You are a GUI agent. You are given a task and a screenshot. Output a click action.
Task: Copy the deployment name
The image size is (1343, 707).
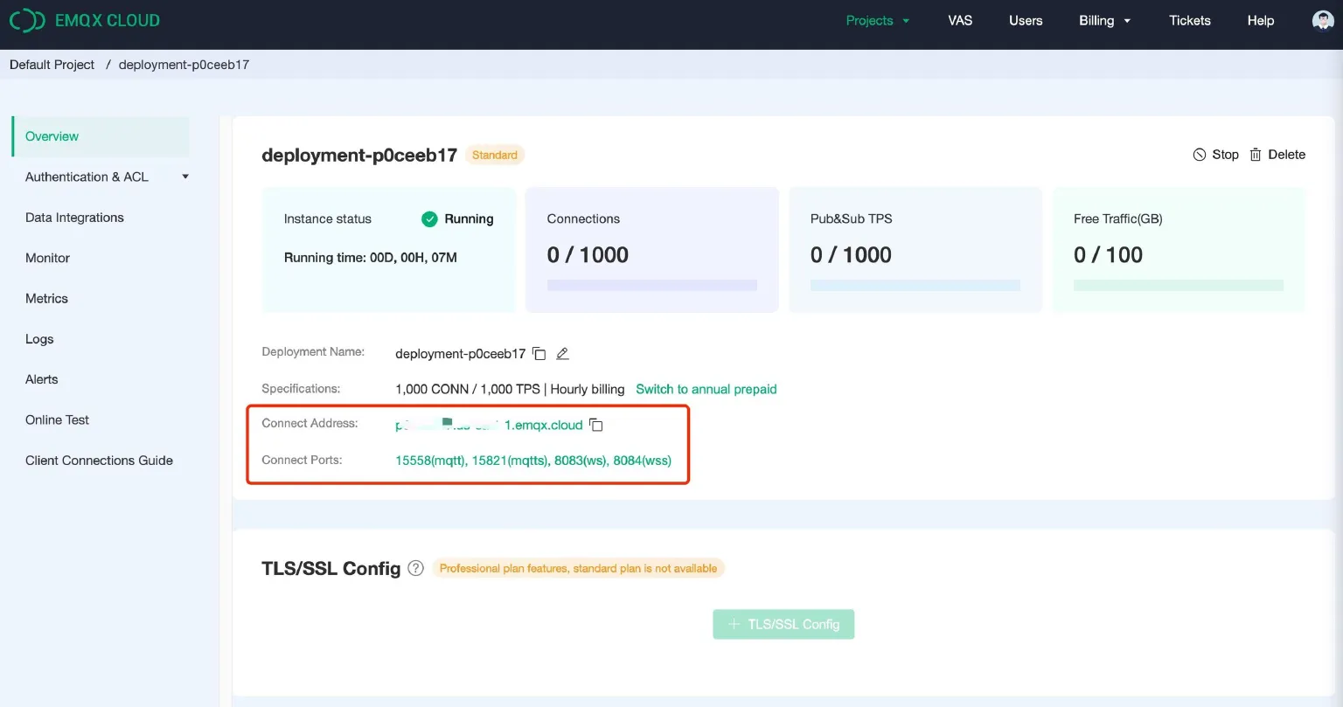point(539,353)
